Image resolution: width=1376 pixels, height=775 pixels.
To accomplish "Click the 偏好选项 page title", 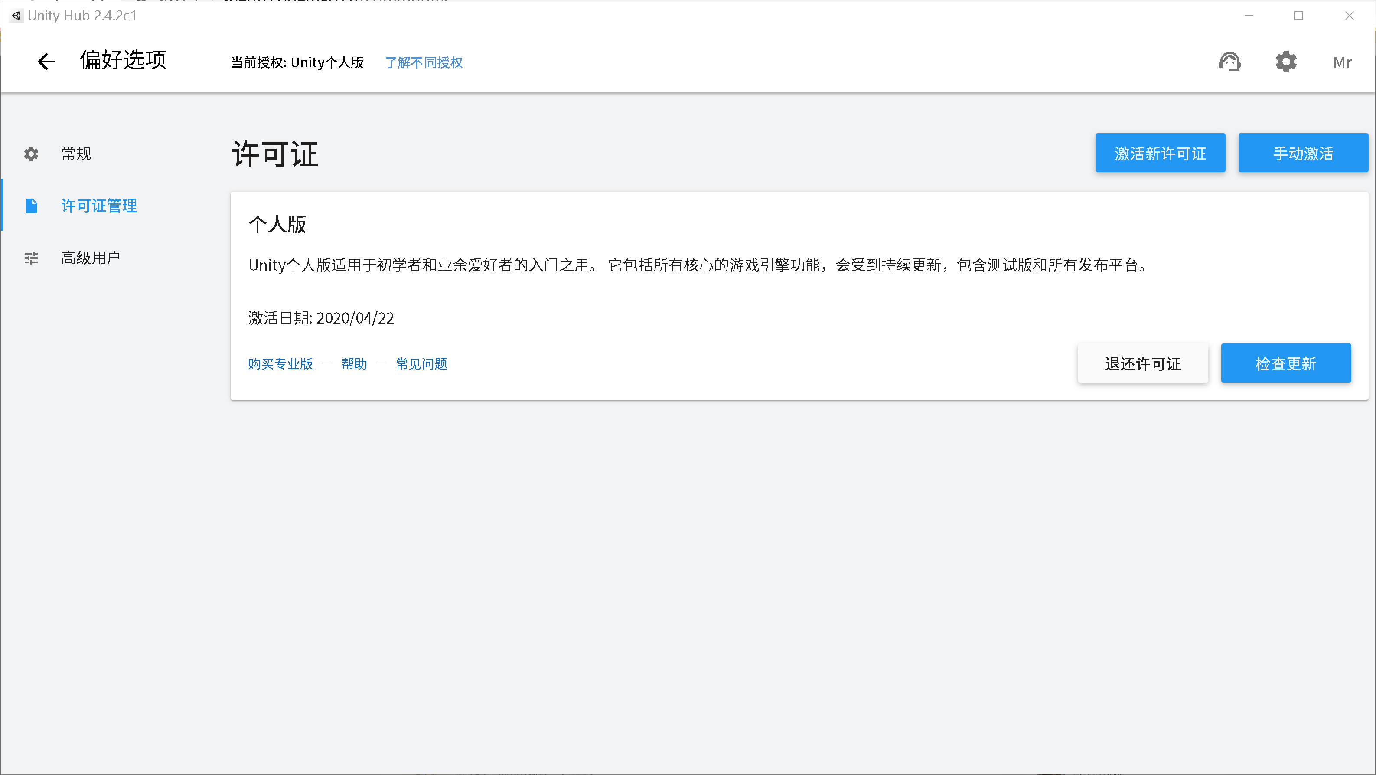I will (123, 60).
